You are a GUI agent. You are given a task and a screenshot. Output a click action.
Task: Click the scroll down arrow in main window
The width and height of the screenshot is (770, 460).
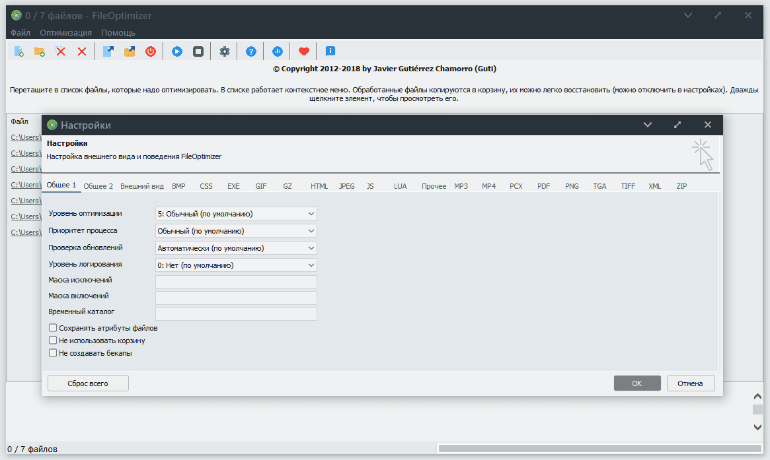coord(757,427)
